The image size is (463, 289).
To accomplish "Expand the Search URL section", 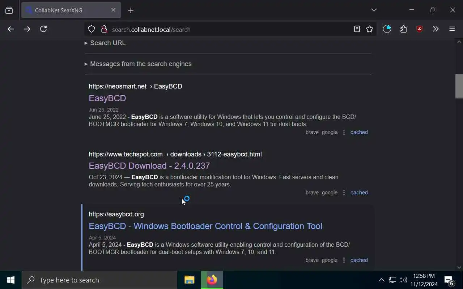I will [105, 43].
